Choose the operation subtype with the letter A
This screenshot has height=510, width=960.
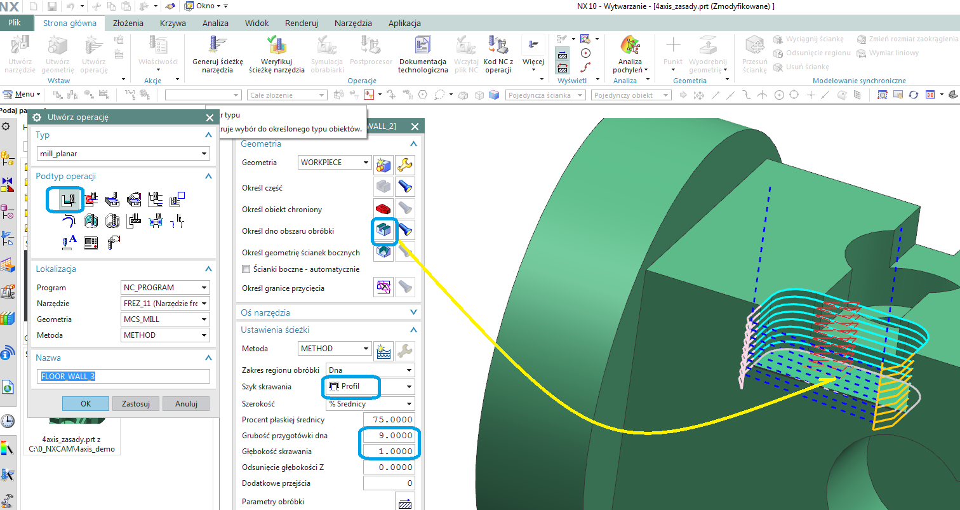point(69,242)
